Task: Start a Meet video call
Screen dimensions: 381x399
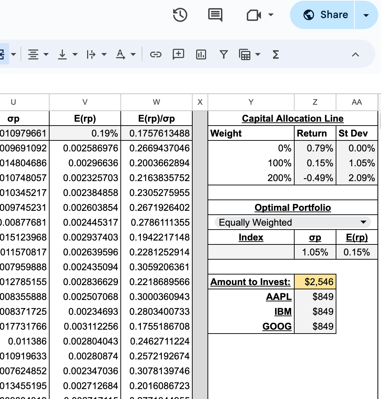Action: click(254, 15)
